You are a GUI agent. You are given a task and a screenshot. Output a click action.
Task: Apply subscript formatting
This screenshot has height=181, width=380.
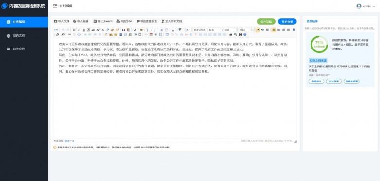(x=103, y=30)
